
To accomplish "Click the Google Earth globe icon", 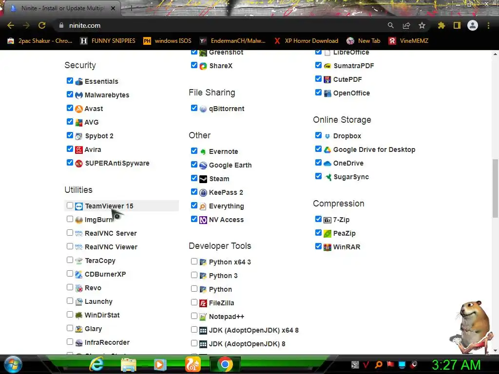I will 203,166.
